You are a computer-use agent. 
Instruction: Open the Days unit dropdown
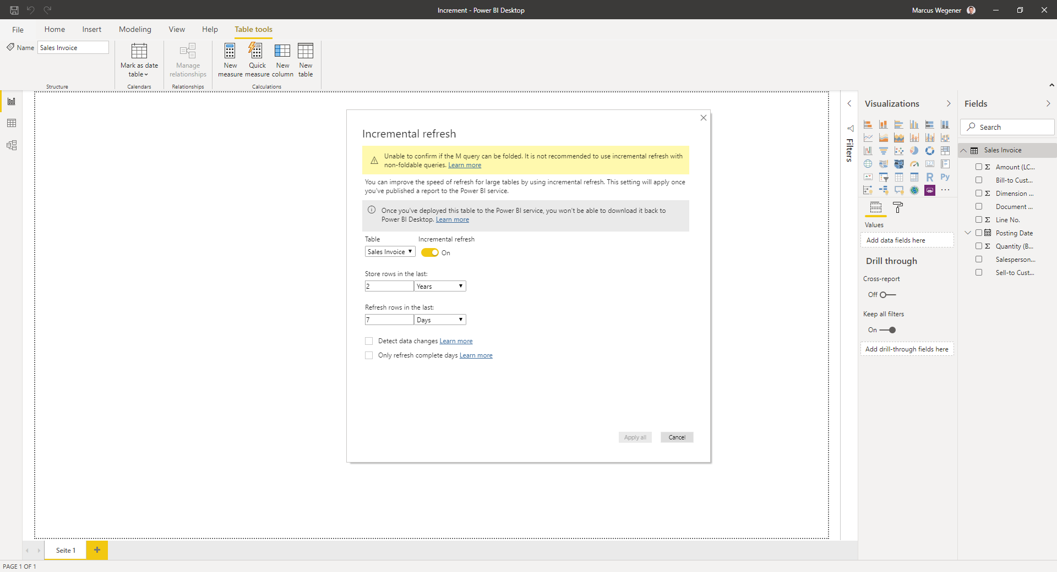click(440, 320)
